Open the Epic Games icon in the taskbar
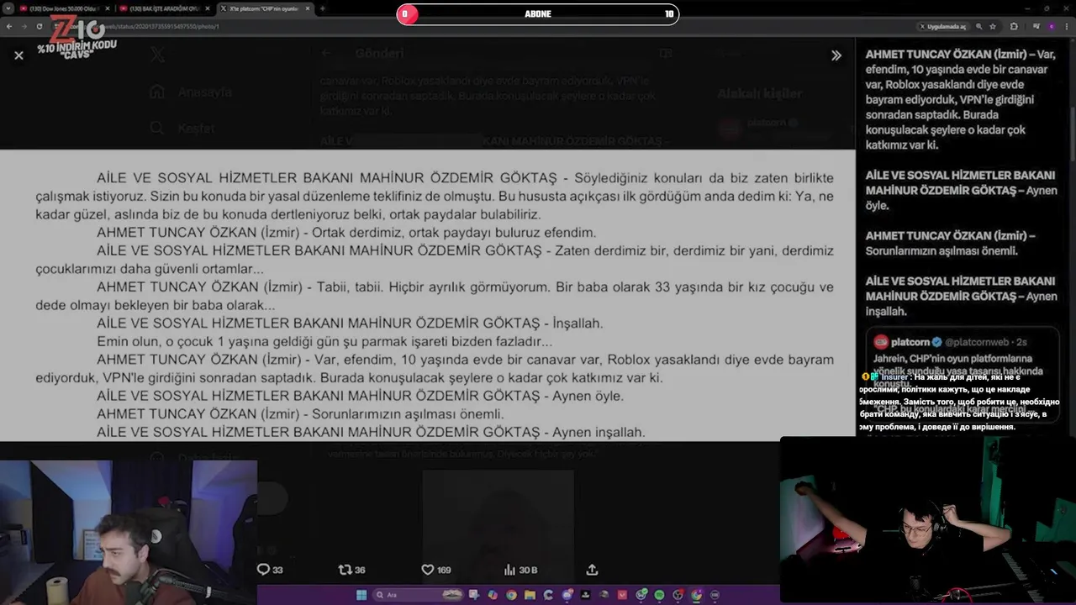Image resolution: width=1076 pixels, height=605 pixels. tap(585, 595)
